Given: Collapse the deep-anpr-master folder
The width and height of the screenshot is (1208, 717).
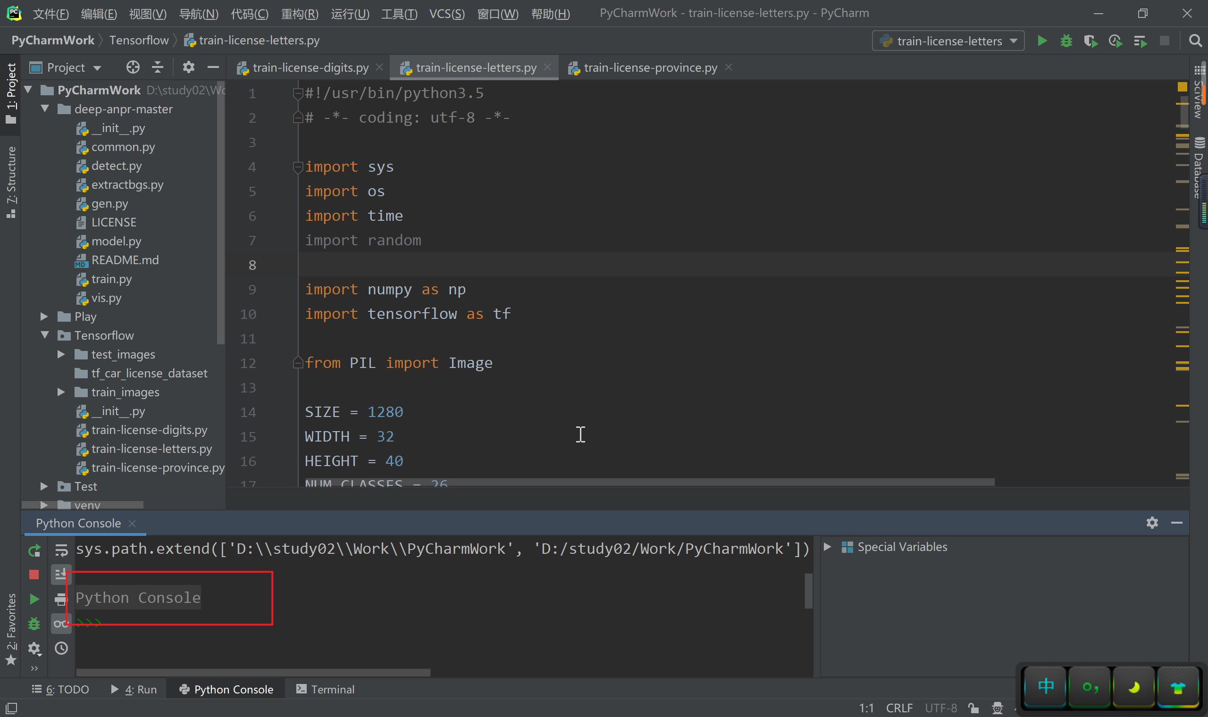Looking at the screenshot, I should point(45,109).
